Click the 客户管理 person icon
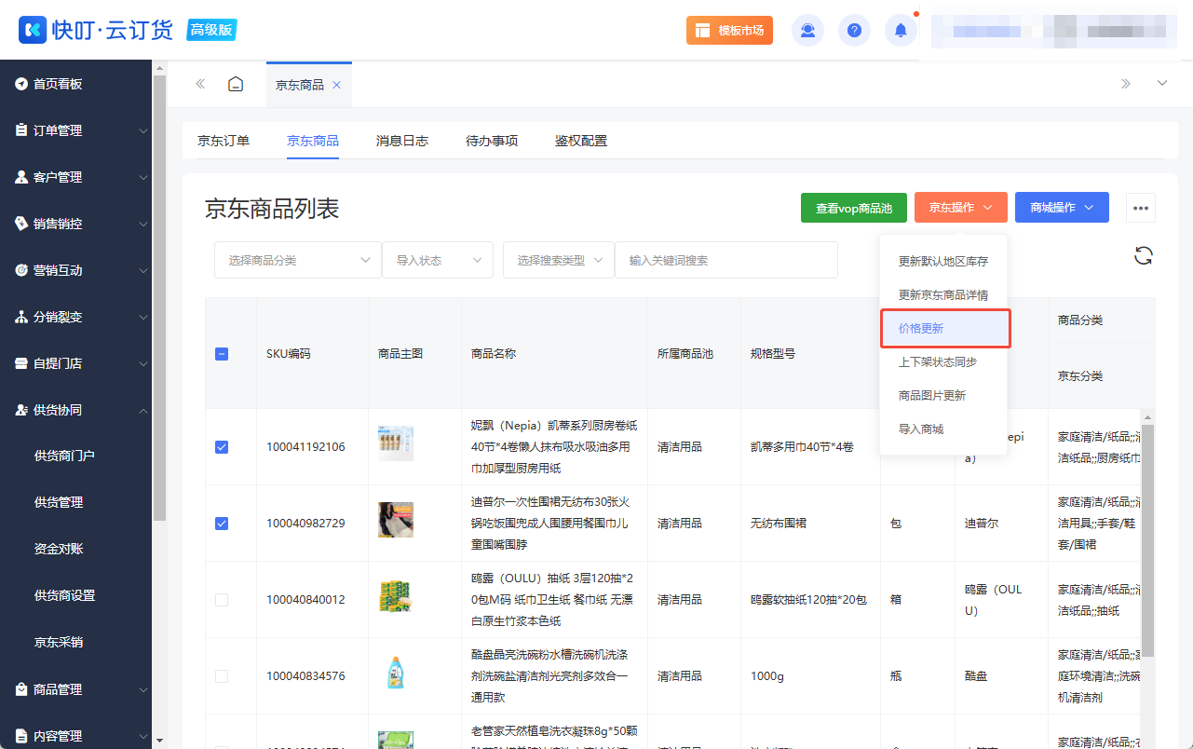This screenshot has width=1193, height=749. point(20,177)
